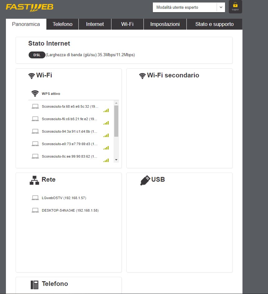Click the Telefono panel phone icon
This screenshot has height=294, width=268.
coord(35,285)
